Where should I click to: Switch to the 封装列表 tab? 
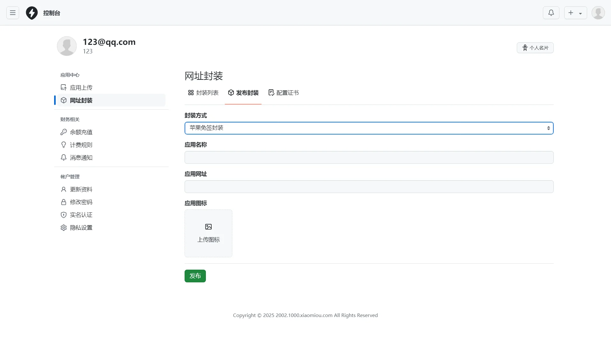coord(203,93)
